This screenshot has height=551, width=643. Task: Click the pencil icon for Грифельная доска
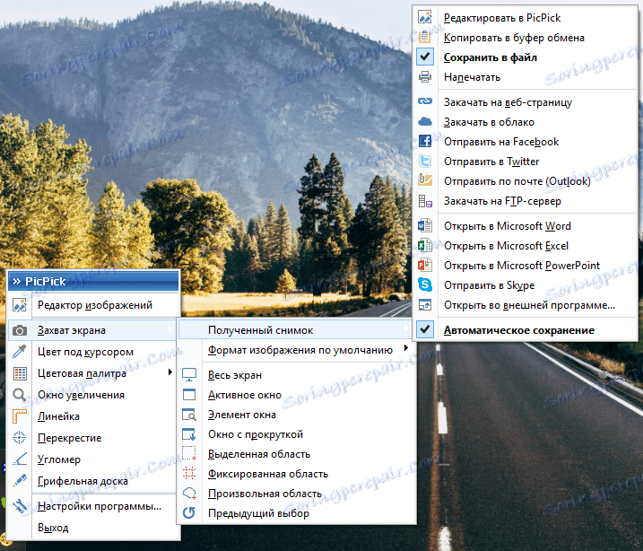click(x=19, y=481)
